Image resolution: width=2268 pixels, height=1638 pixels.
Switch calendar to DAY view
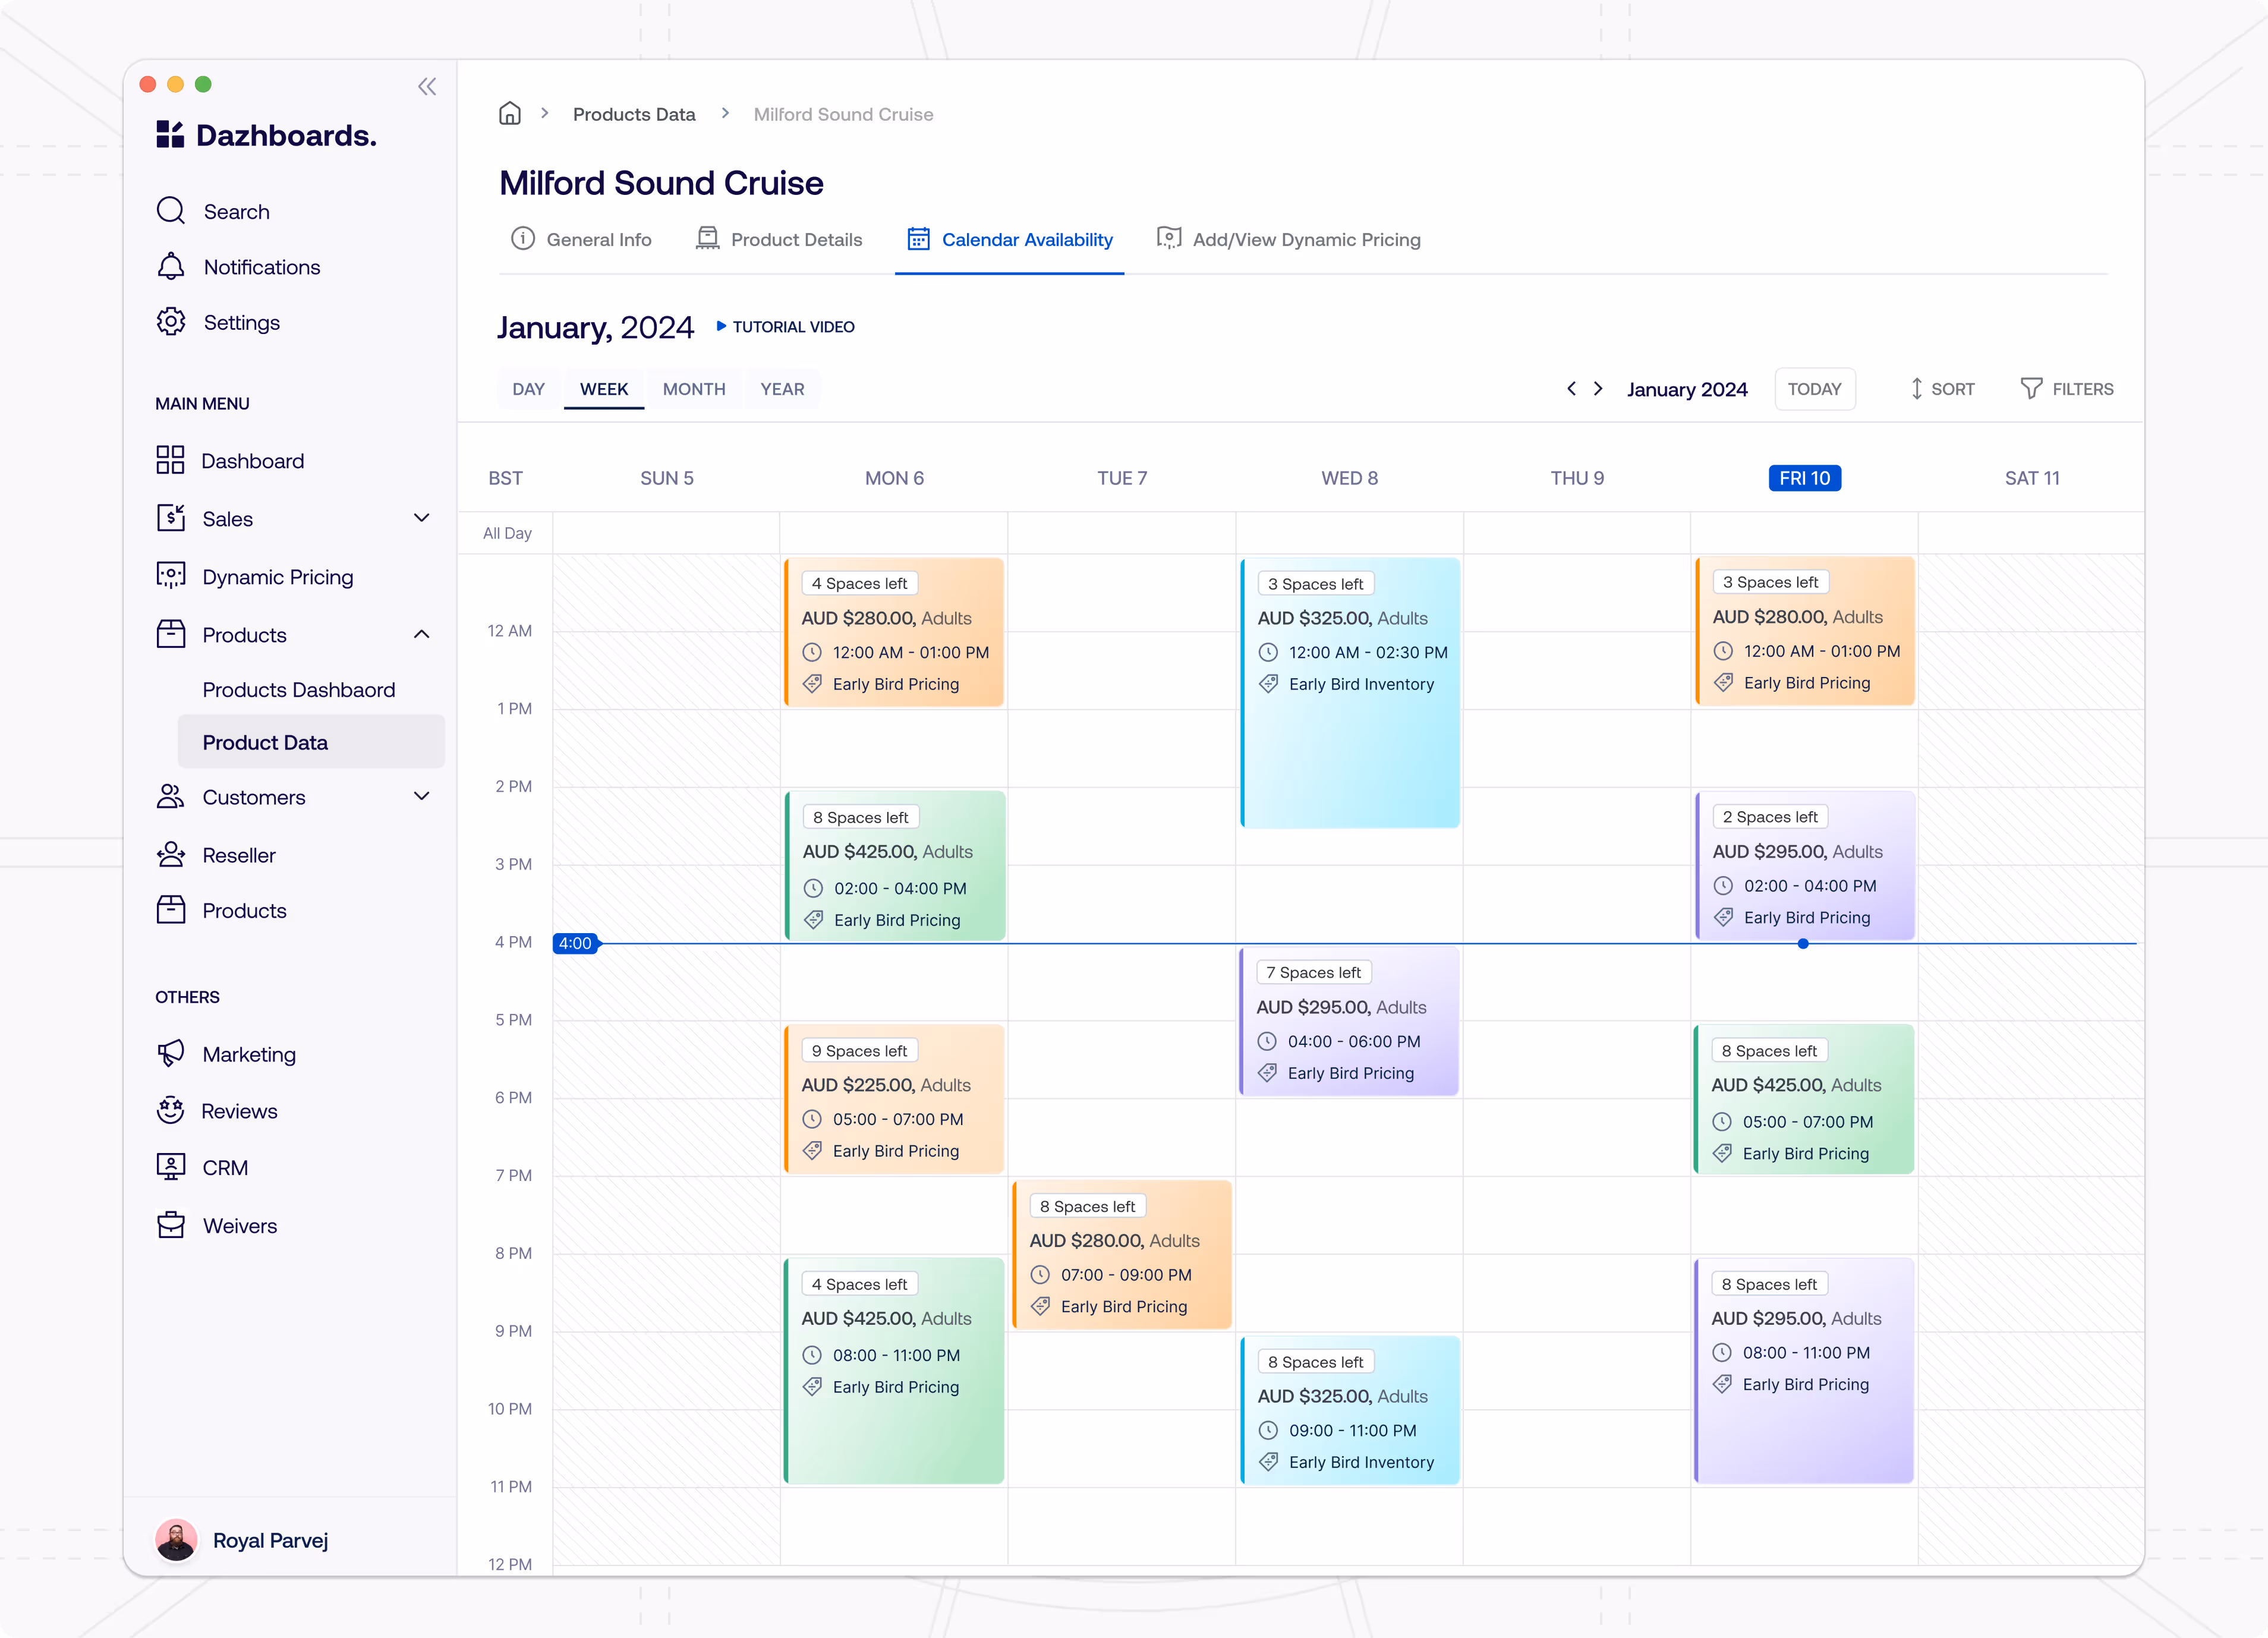(x=528, y=389)
